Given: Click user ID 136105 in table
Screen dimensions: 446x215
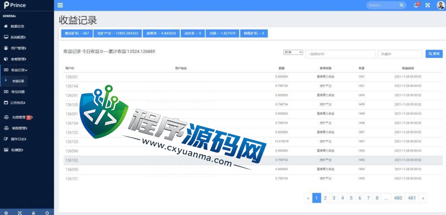Looking at the screenshot, I should point(72,105).
